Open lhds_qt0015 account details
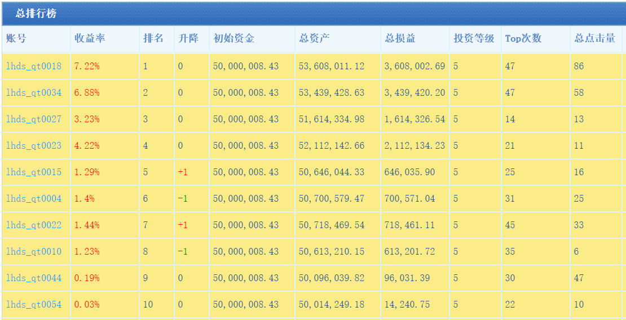This screenshot has width=626, height=320. 34,172
